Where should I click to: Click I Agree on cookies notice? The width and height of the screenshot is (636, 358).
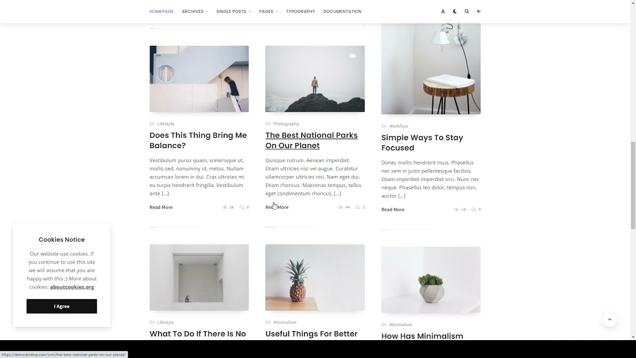(x=62, y=306)
